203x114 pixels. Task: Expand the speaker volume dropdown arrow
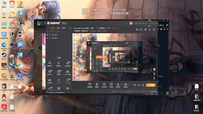[x=128, y=85]
